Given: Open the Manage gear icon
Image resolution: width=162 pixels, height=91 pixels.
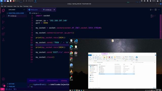Looking at the screenshot, I should [3, 85].
